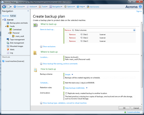Screen dimensions: 144x115
Task: Select lcserver machine icon in tree
Action: 5,20
